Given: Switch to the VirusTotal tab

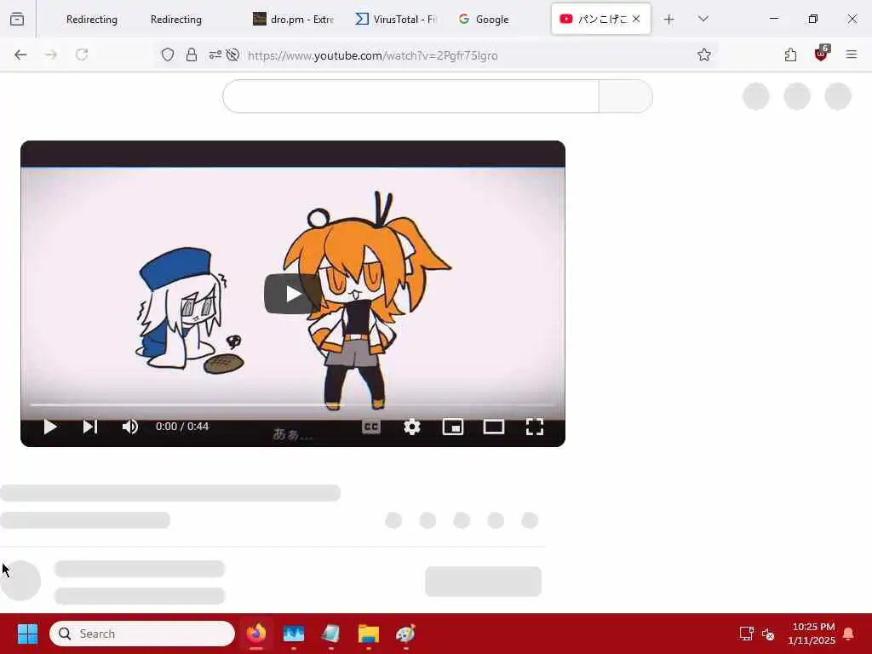Looking at the screenshot, I should coord(396,20).
